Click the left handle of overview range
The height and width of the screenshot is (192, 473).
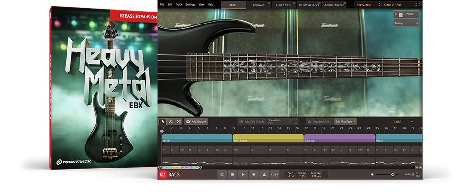click(x=159, y=167)
